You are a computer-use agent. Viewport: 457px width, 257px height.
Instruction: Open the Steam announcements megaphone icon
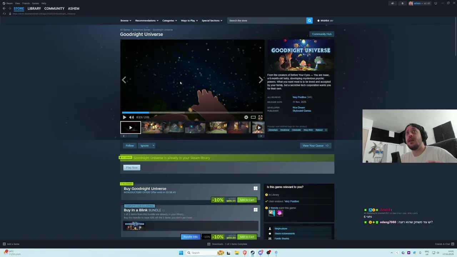pyautogui.click(x=392, y=3)
